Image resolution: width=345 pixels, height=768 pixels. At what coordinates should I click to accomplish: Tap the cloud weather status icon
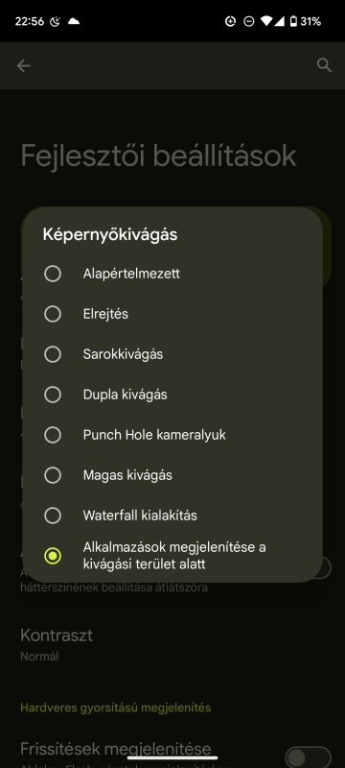click(x=74, y=21)
